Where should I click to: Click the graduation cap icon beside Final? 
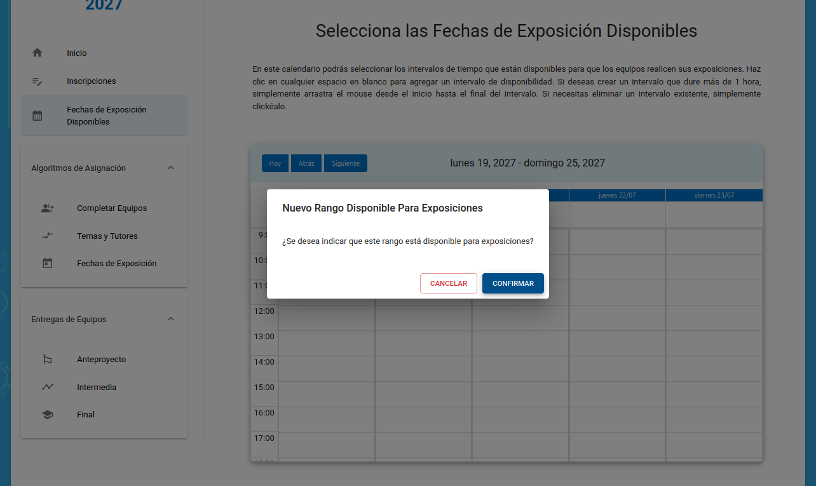coord(48,415)
